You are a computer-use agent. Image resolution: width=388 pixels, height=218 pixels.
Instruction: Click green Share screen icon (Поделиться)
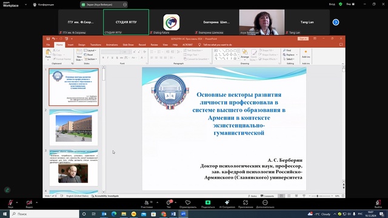tap(208, 202)
